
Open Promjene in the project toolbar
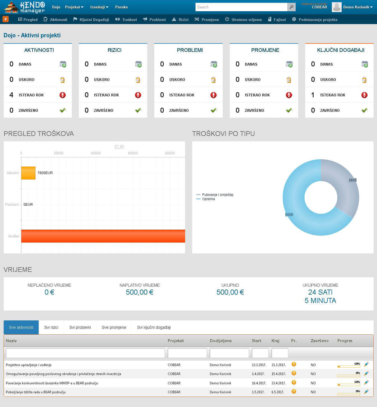207,19
